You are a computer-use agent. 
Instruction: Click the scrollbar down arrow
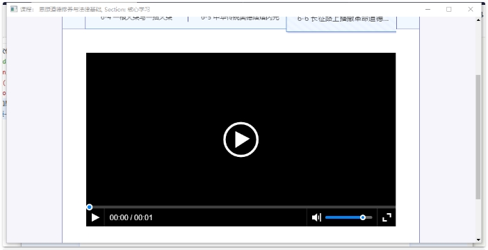pos(478,240)
